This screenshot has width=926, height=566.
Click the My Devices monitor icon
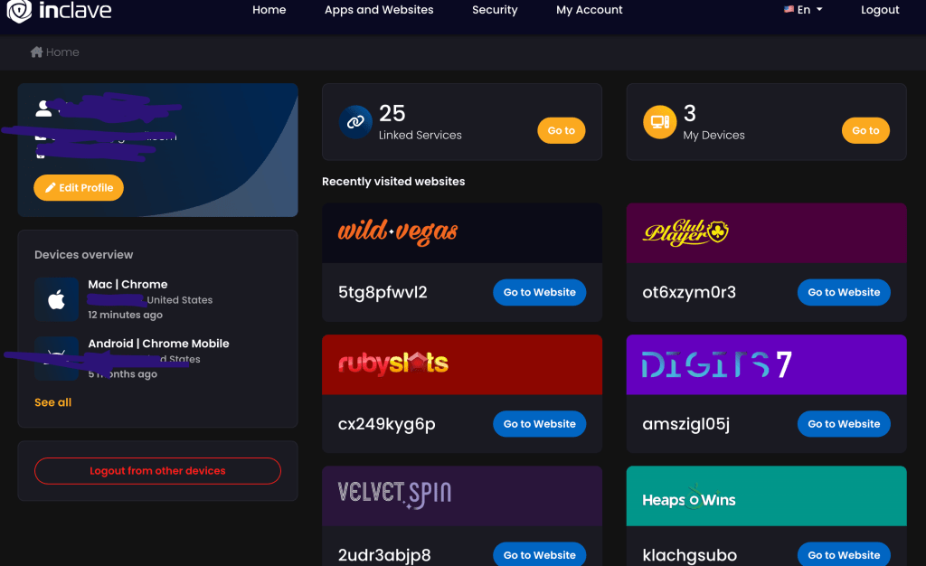[x=659, y=122]
